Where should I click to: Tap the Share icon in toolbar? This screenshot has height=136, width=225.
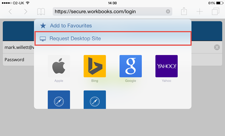click(184, 11)
